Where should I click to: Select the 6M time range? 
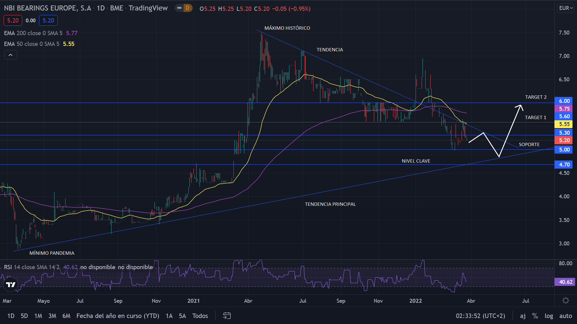[x=66, y=316]
